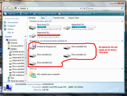Screen dimensions: 127x96
Task: Click Propiedades del sistema toolbar button
Action: click(x=45, y=13)
